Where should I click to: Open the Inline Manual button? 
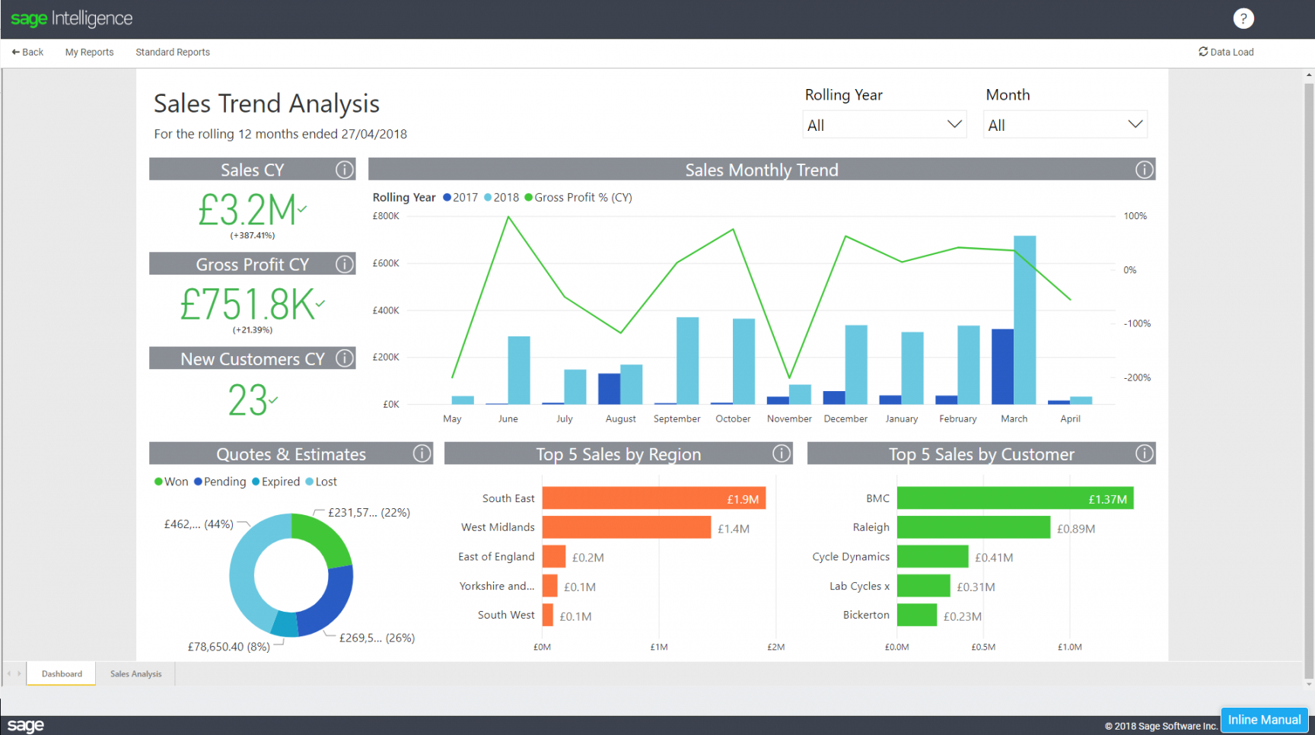(x=1264, y=720)
